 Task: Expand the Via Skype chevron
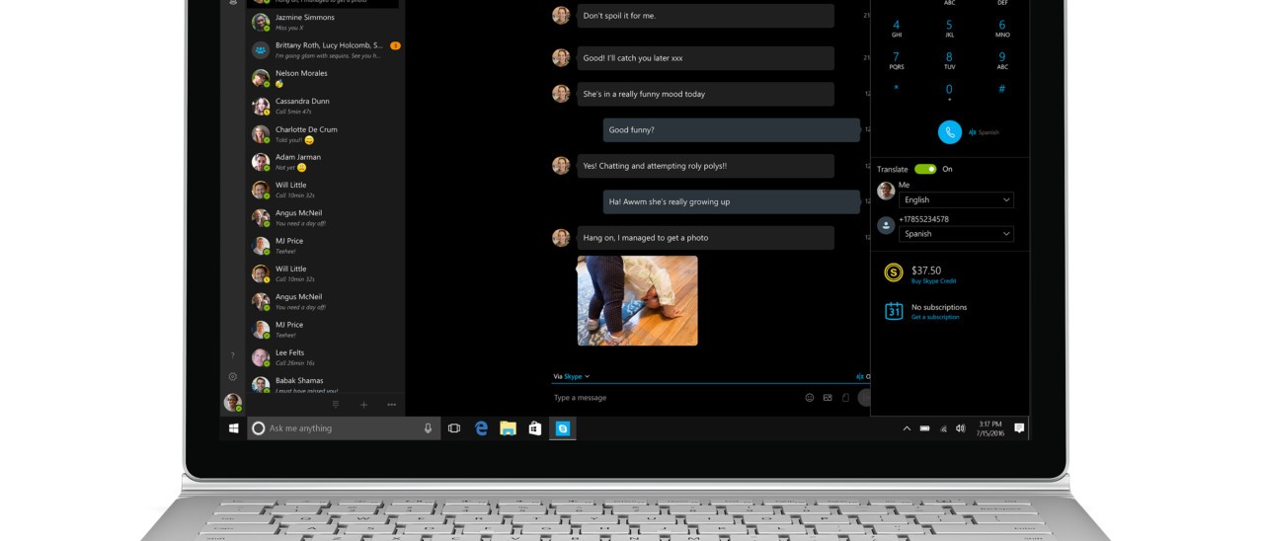pos(587,376)
